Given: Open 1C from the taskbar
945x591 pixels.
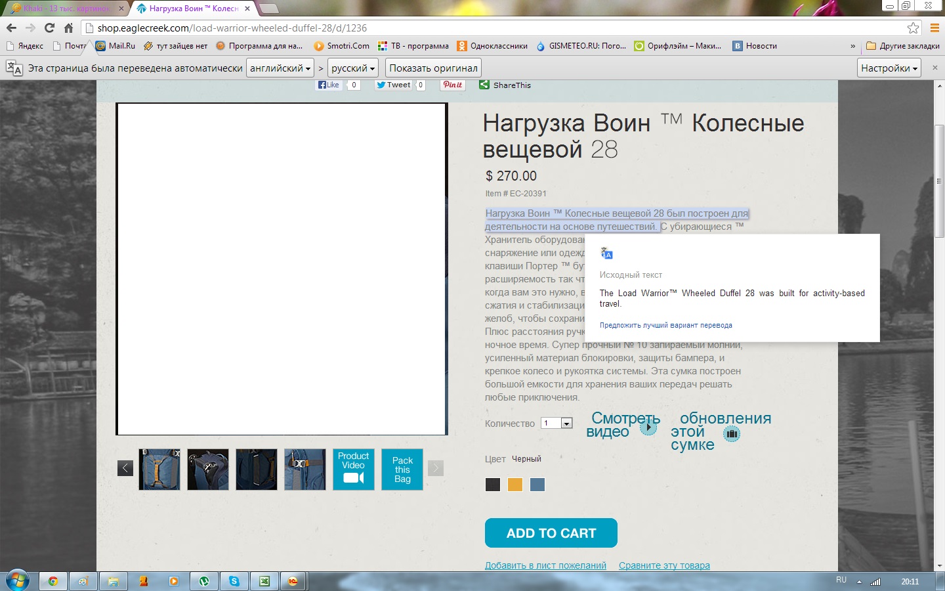Looking at the screenshot, I should click(293, 581).
